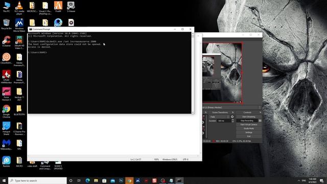
Task: Click the Command Prompt vertical scrollbar
Action: [x=193, y=73]
